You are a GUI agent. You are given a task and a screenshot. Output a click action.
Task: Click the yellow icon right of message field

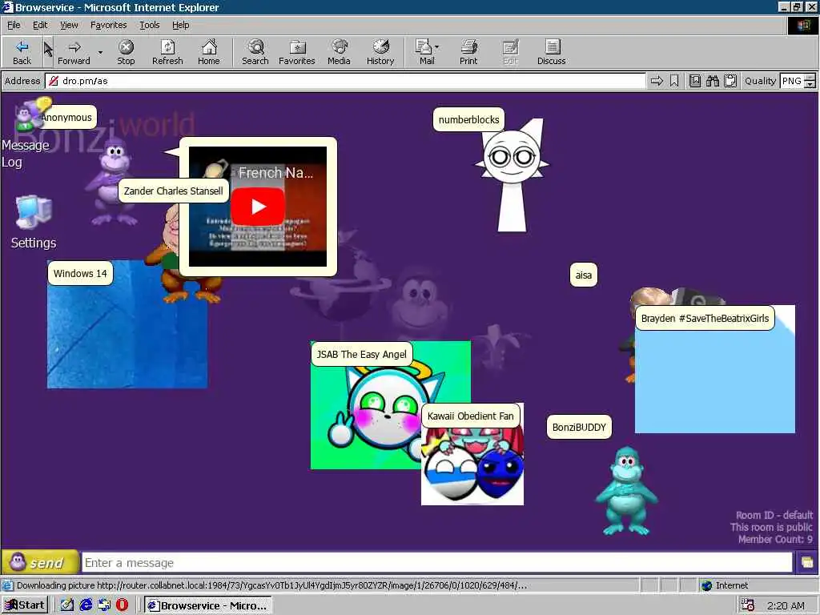pyautogui.click(x=807, y=563)
